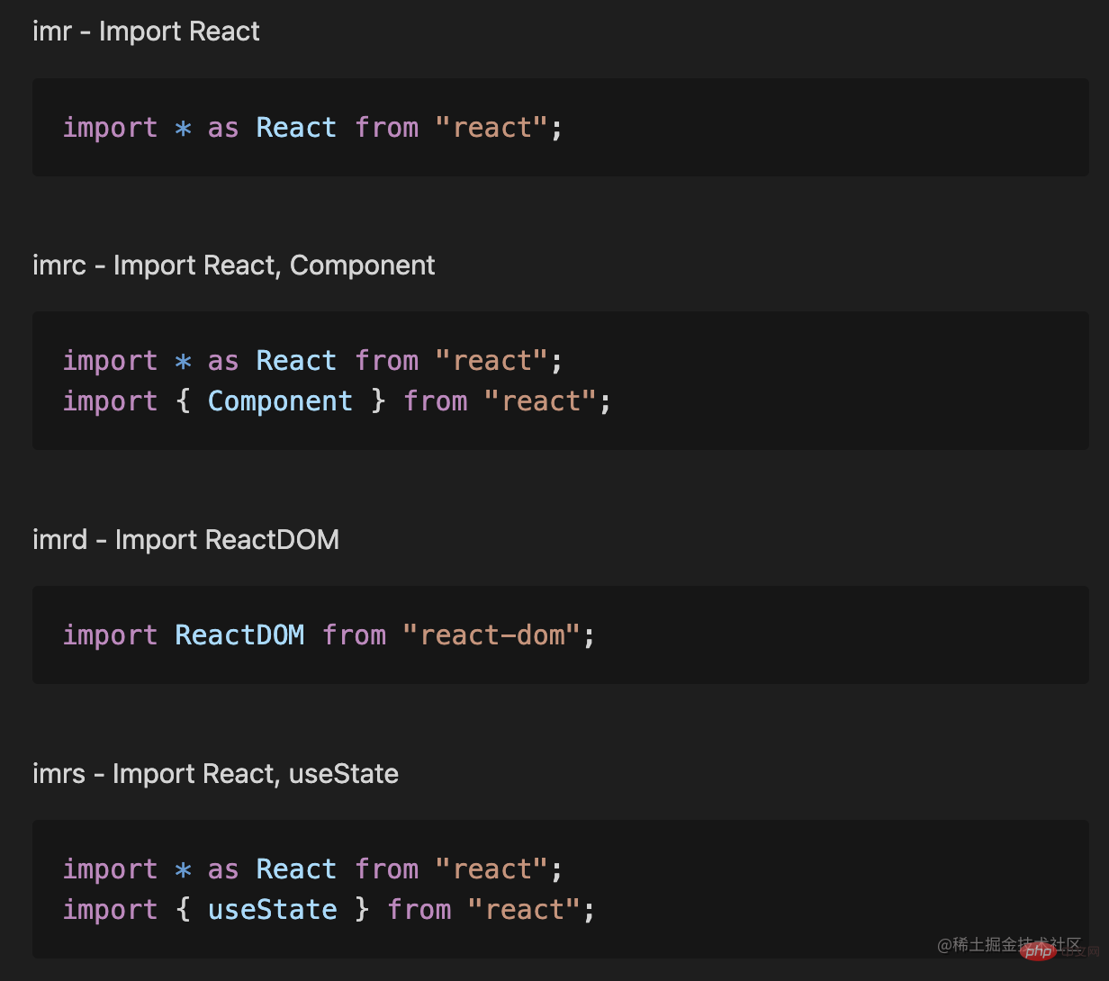Click the closing curly brace after useState
The image size is (1109, 981).
pyautogui.click(x=362, y=910)
